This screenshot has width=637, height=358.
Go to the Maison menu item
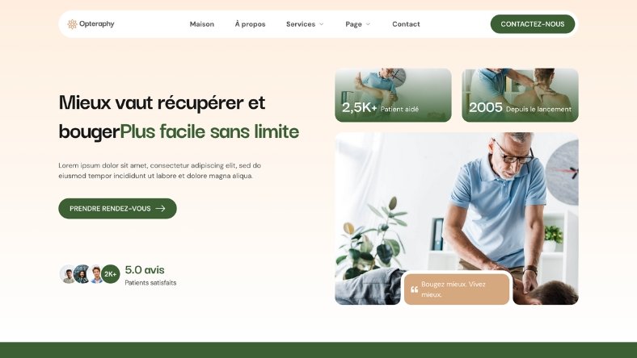[202, 24]
